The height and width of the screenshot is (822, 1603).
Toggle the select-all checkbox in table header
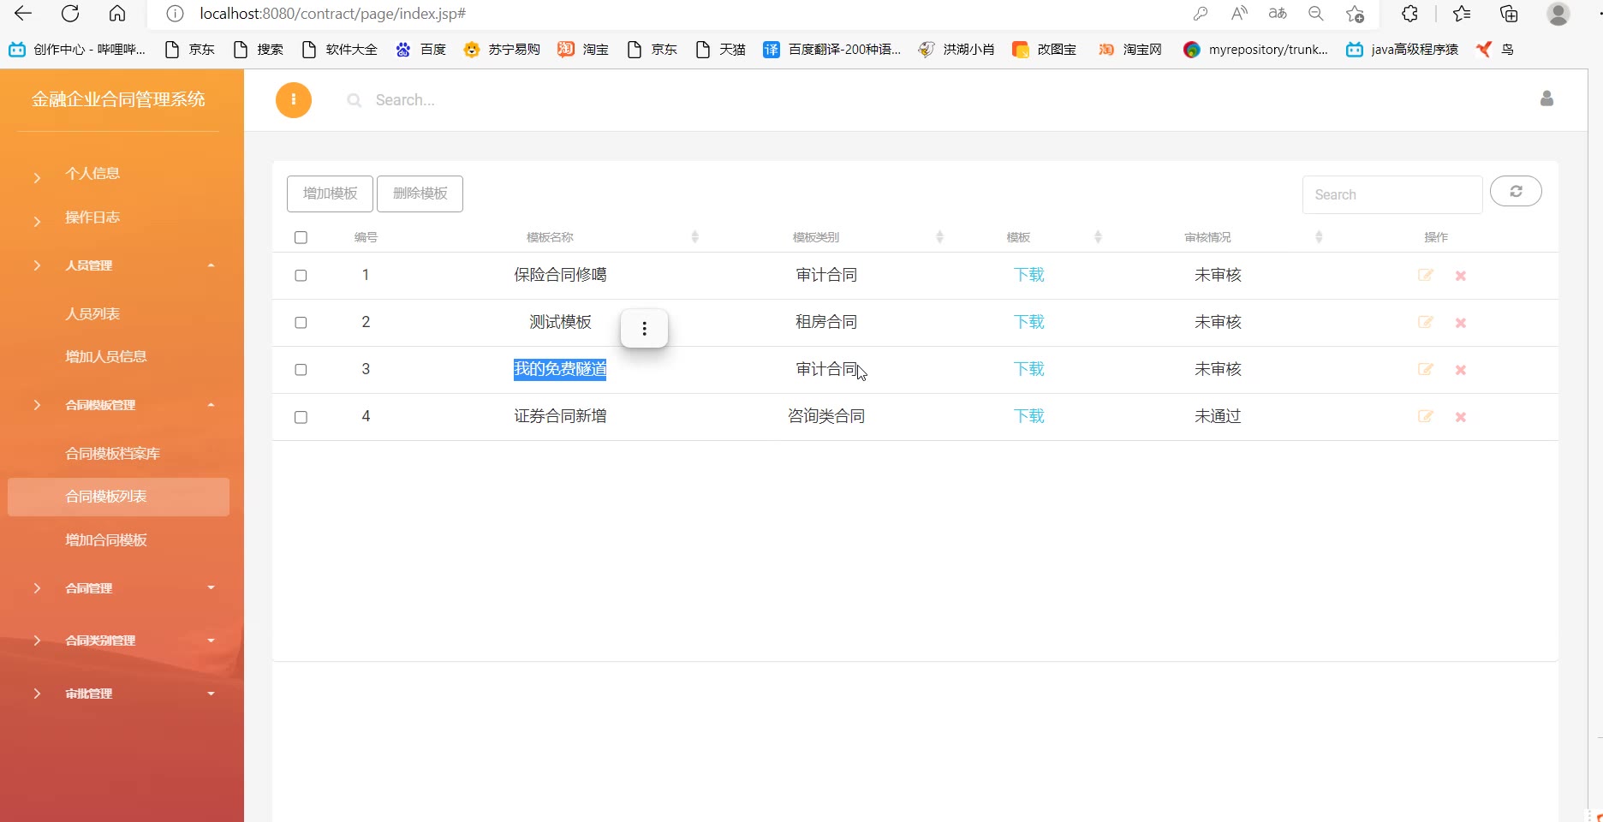pyautogui.click(x=301, y=237)
